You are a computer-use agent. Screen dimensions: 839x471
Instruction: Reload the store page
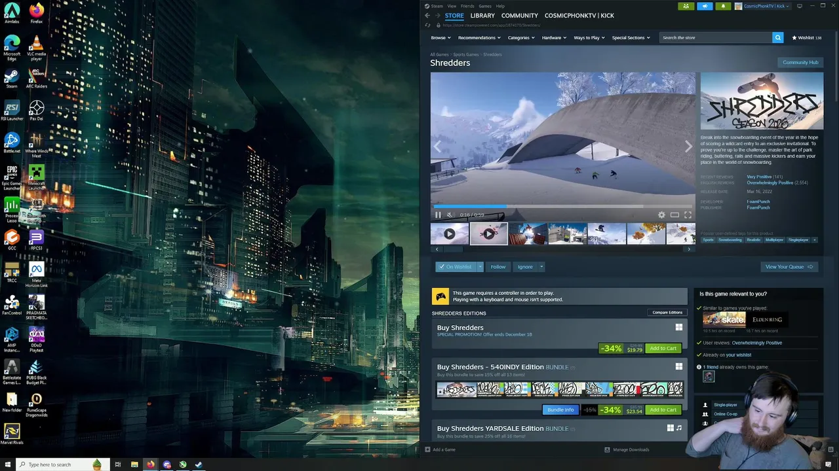427,26
